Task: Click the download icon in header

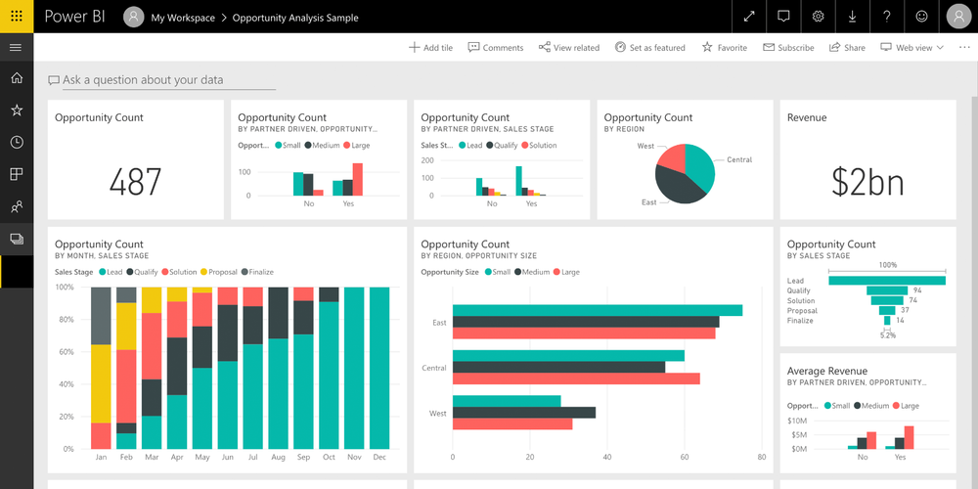Action: pyautogui.click(x=852, y=17)
